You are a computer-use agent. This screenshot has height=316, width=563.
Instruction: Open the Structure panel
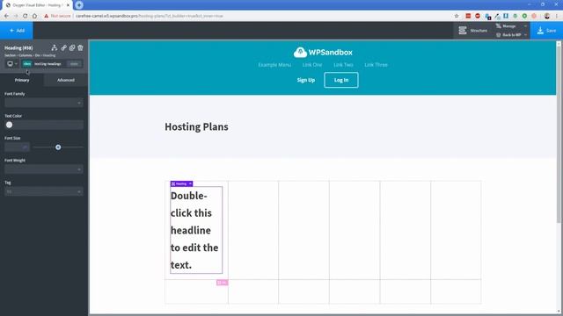473,31
